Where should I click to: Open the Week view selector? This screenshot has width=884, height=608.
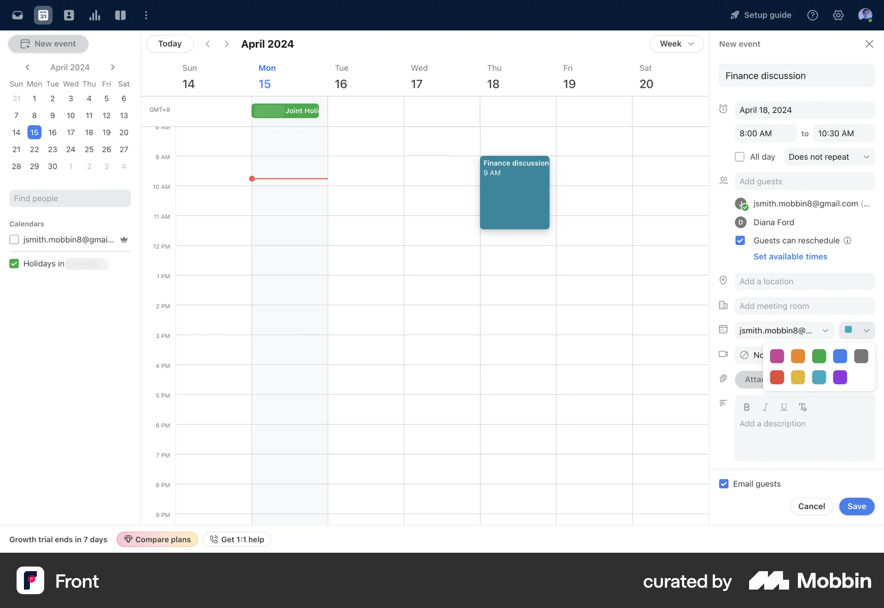[676, 44]
